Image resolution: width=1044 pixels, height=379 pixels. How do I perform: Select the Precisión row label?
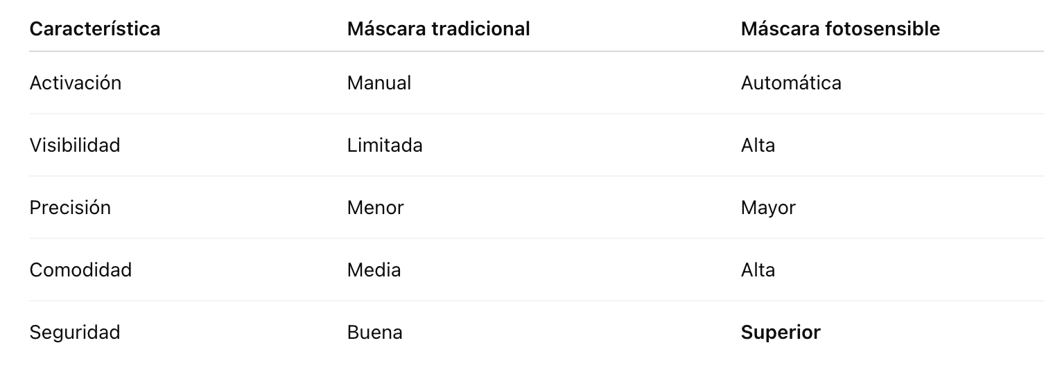(70, 208)
